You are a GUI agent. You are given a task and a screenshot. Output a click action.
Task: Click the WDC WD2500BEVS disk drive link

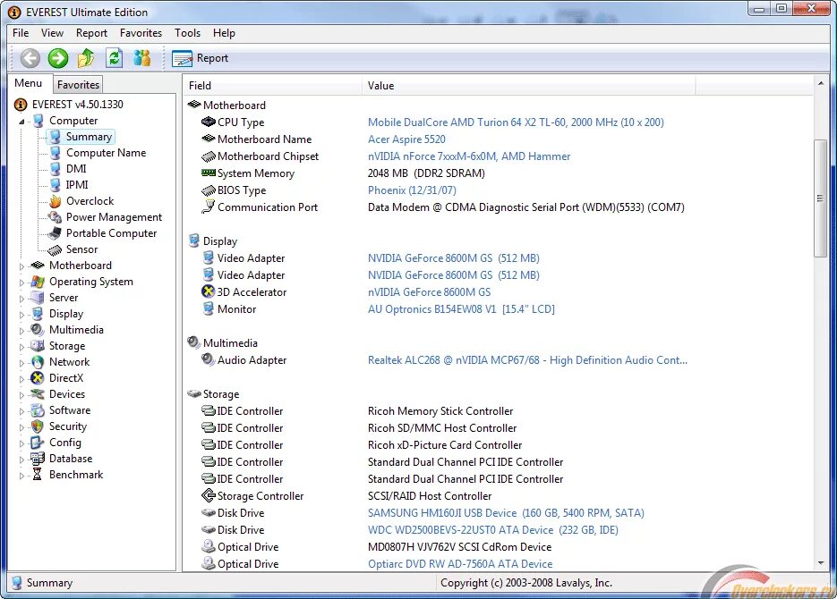point(492,530)
